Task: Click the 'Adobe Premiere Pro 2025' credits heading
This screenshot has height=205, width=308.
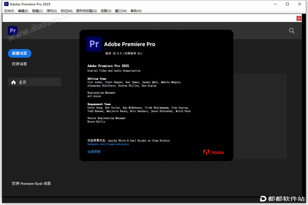Action: click(x=108, y=66)
